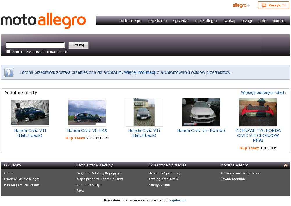Click the 180,00 zł price
Screen dimensions: 291x206
[x=269, y=148]
